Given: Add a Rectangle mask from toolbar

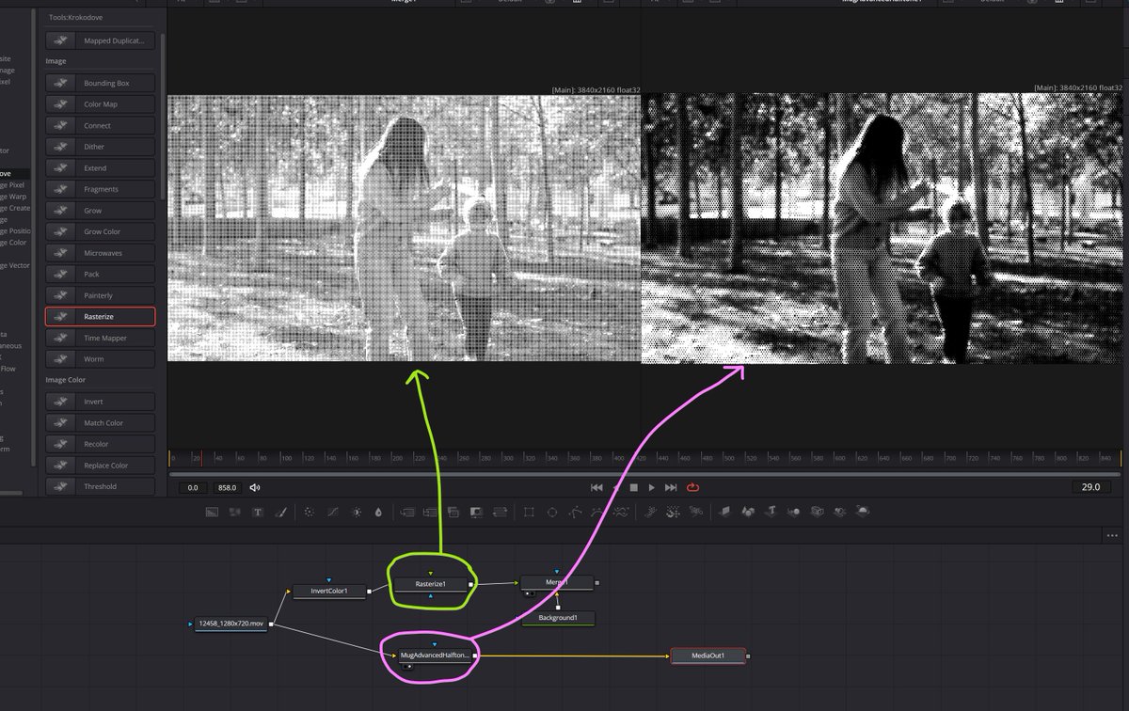Looking at the screenshot, I should (529, 512).
